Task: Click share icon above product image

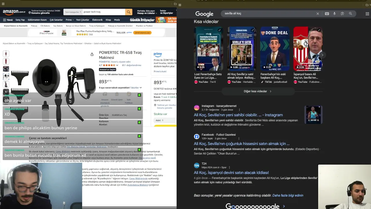Action: pyautogui.click(x=92, y=54)
